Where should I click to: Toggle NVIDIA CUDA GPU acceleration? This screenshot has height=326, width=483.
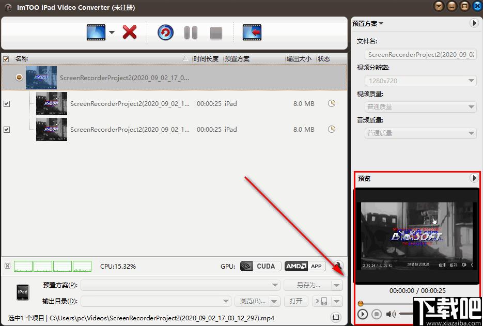(260, 266)
